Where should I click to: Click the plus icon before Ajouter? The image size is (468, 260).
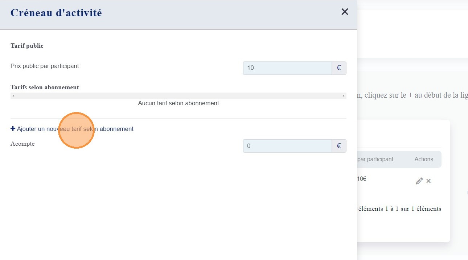pos(13,129)
